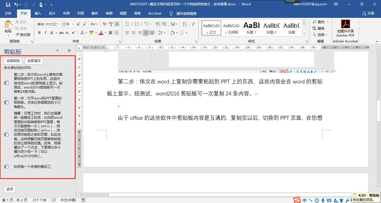Click the strikethrough (abc) icon
The image size is (381, 203).
[61, 33]
